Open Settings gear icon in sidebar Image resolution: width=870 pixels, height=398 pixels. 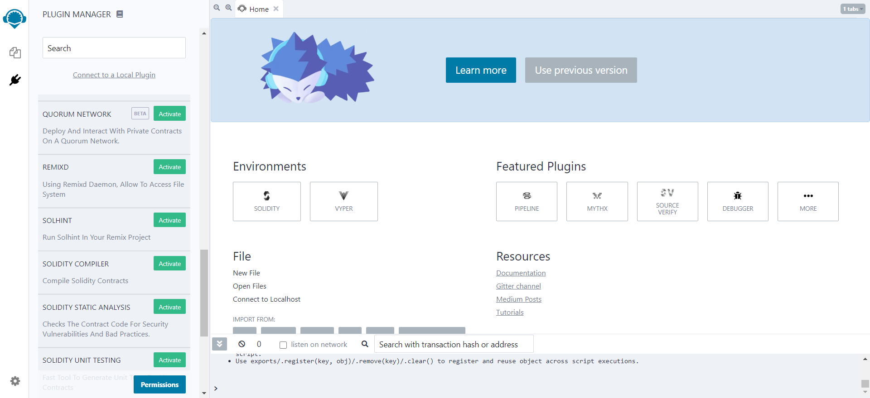(15, 381)
